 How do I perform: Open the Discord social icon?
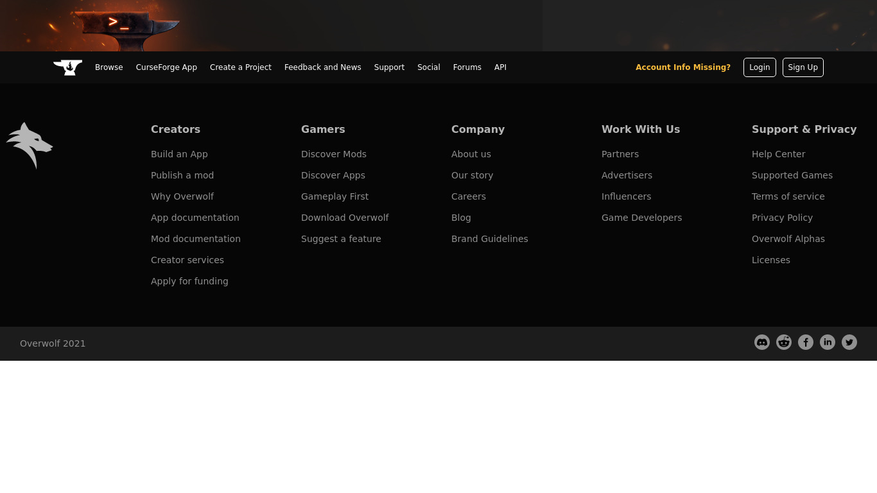tap(762, 342)
